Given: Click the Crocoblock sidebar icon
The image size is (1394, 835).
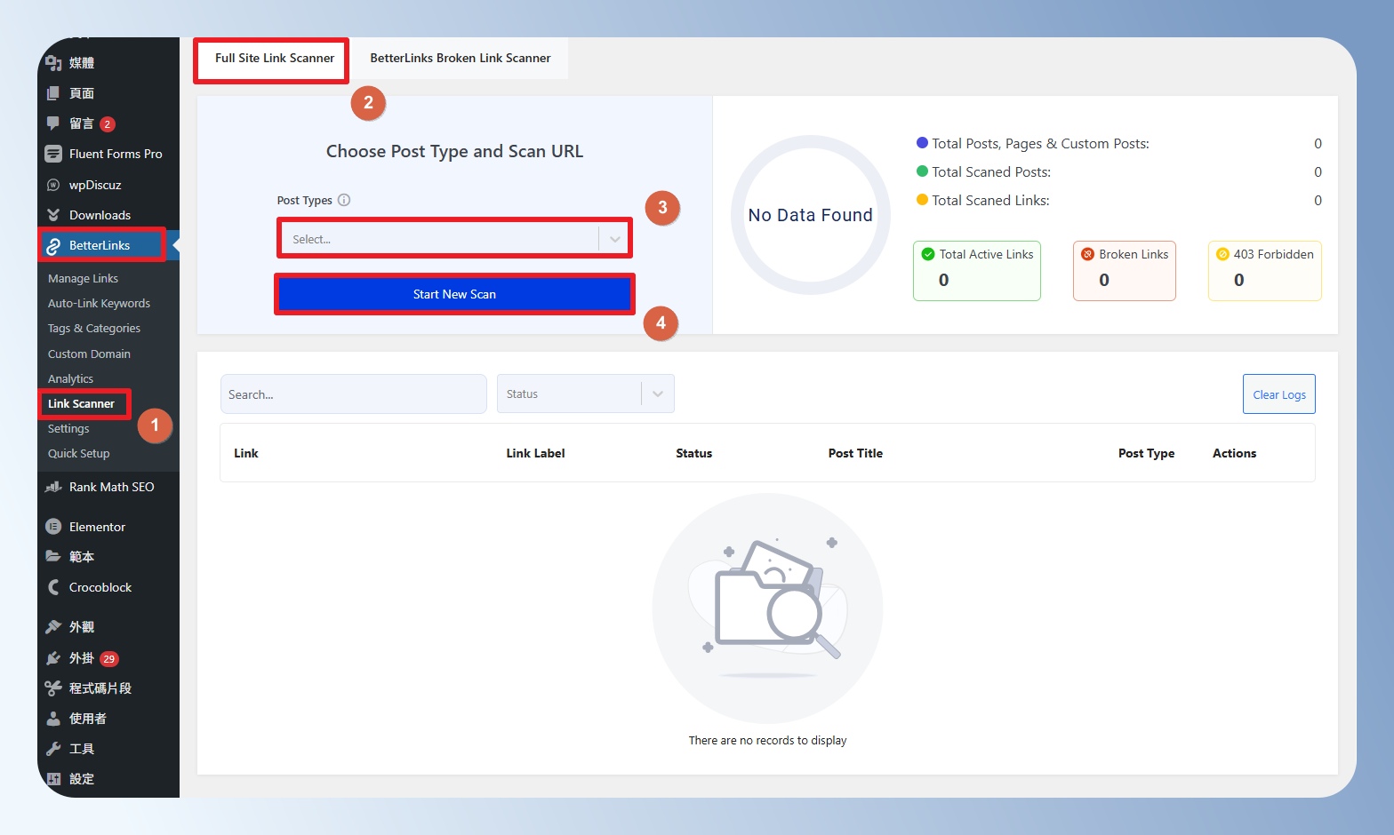Looking at the screenshot, I should tap(53, 587).
